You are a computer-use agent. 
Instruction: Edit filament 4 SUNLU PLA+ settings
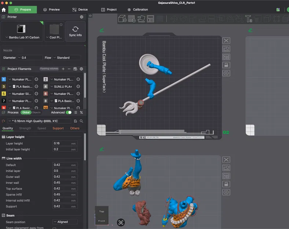[78, 86]
